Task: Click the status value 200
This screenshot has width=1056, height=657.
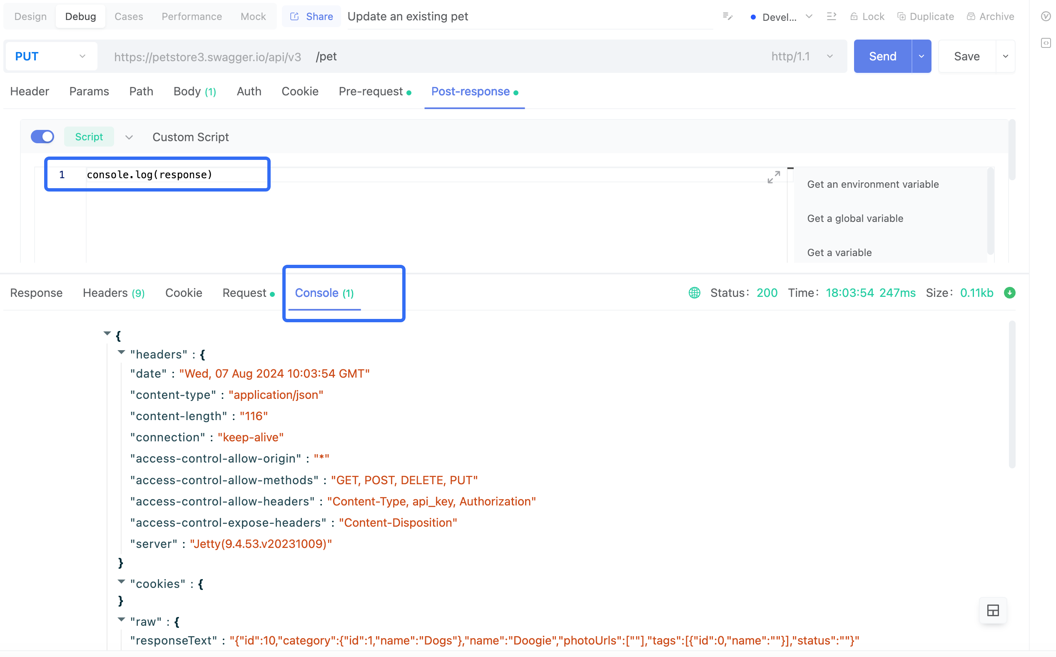Action: tap(767, 293)
